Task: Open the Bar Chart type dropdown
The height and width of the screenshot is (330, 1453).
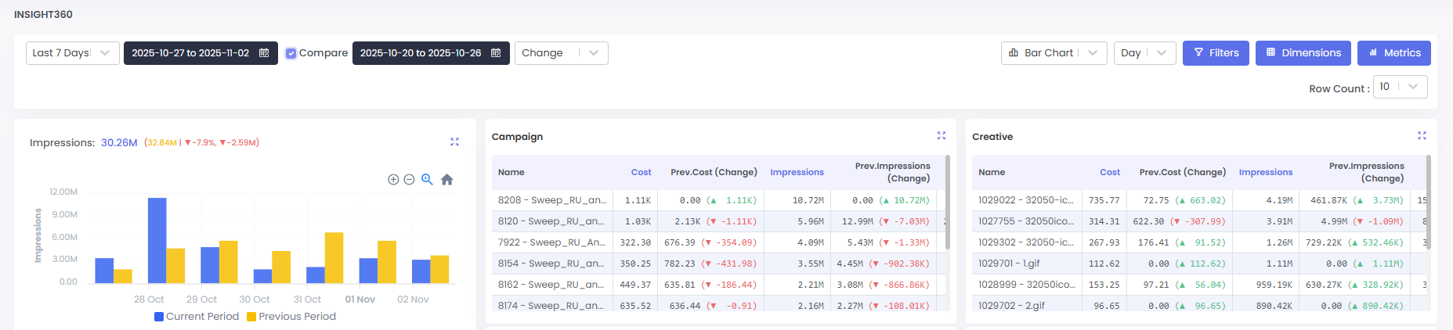Action: point(1054,53)
